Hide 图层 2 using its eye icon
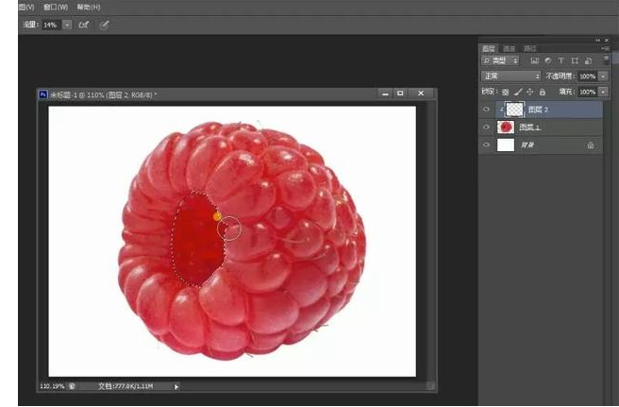619x407 pixels. pos(487,110)
